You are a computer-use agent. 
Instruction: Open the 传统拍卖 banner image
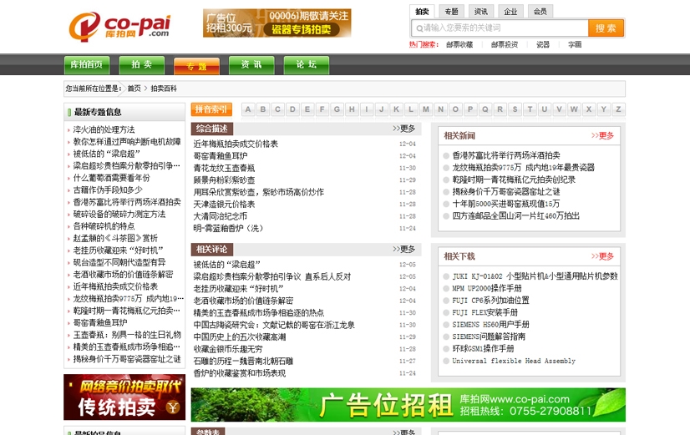point(124,397)
